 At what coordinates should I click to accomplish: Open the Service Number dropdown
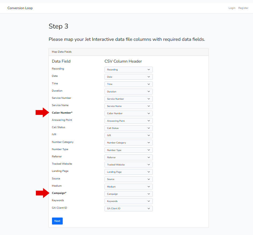[x=128, y=99]
